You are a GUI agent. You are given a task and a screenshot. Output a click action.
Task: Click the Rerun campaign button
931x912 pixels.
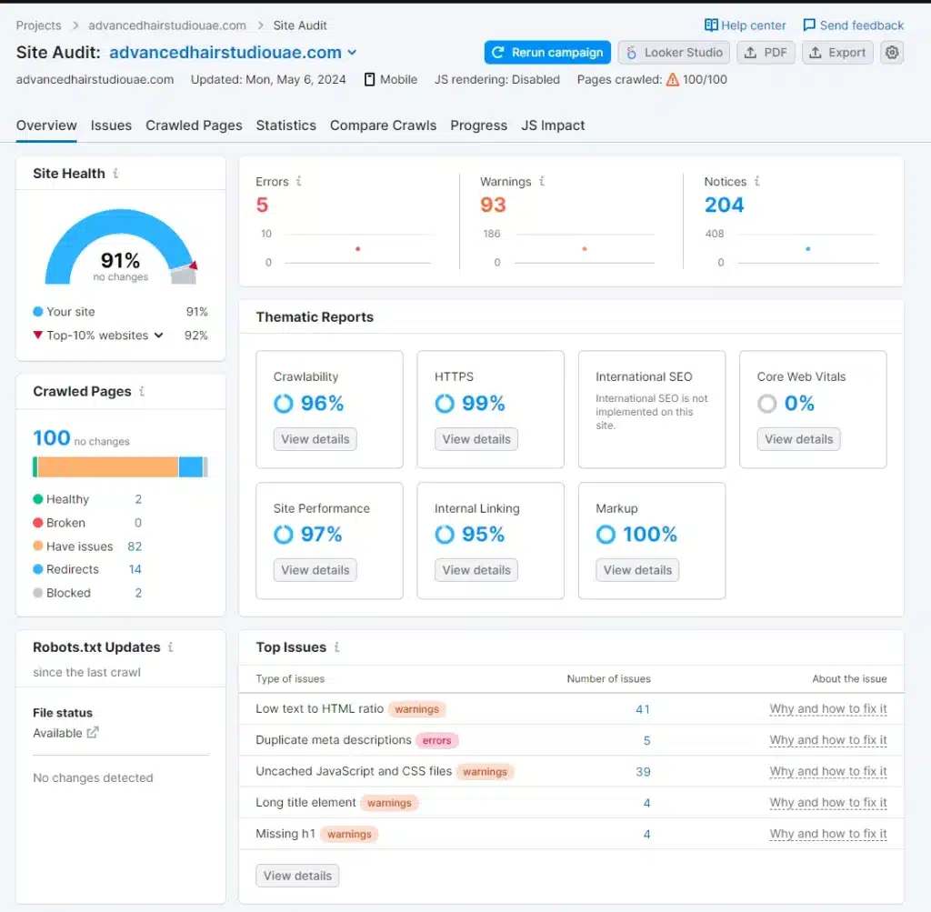pyautogui.click(x=547, y=53)
